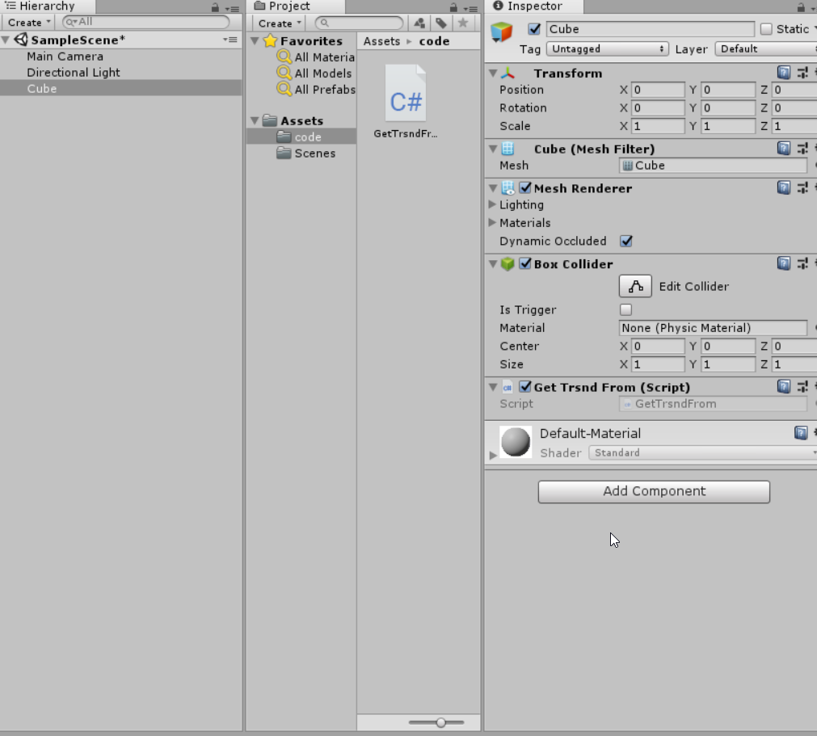The image size is (817, 736).
Task: Open Get Trsnd From preset settings icon
Action: click(x=802, y=386)
